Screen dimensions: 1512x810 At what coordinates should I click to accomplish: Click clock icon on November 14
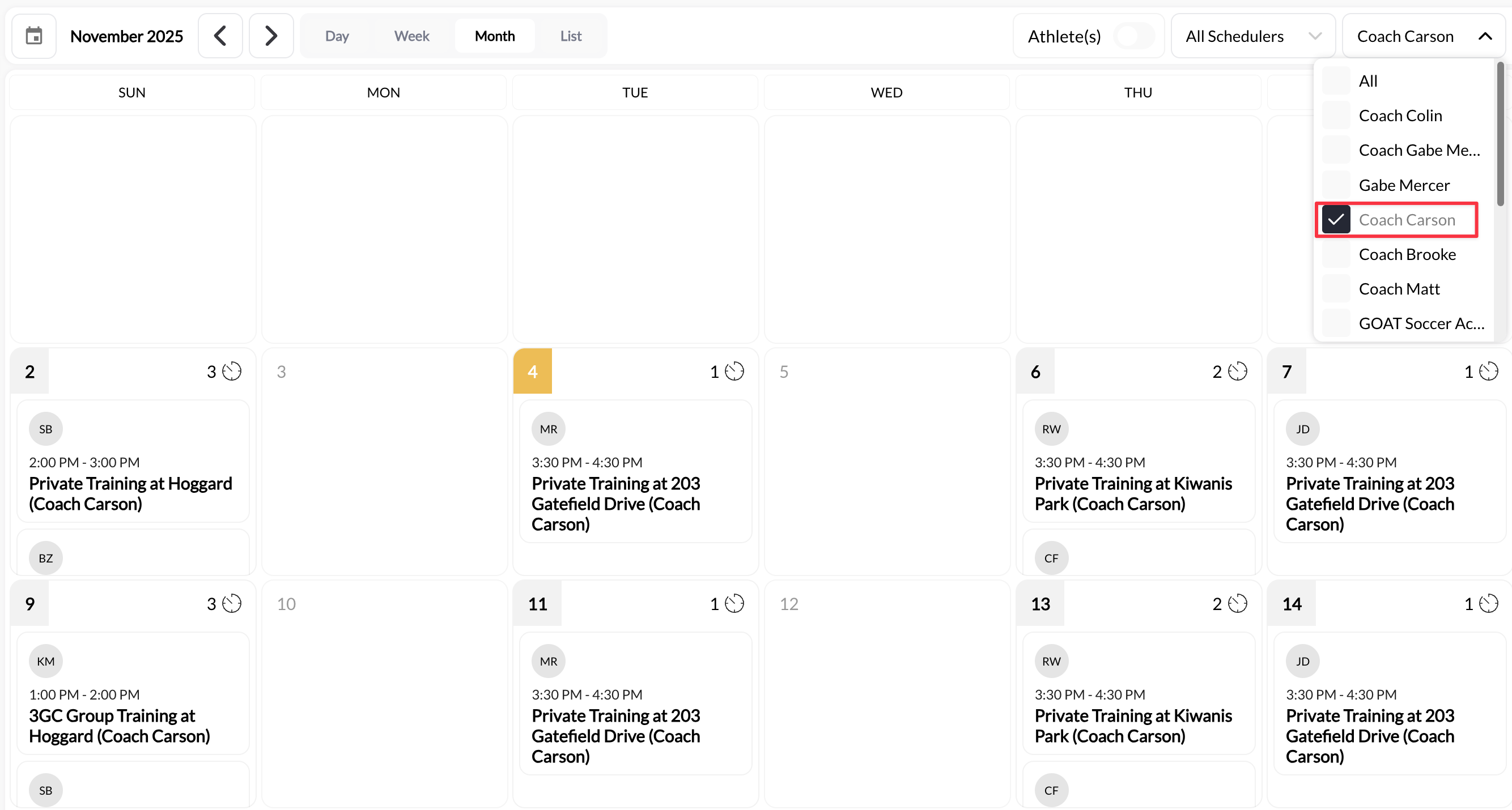click(1489, 604)
